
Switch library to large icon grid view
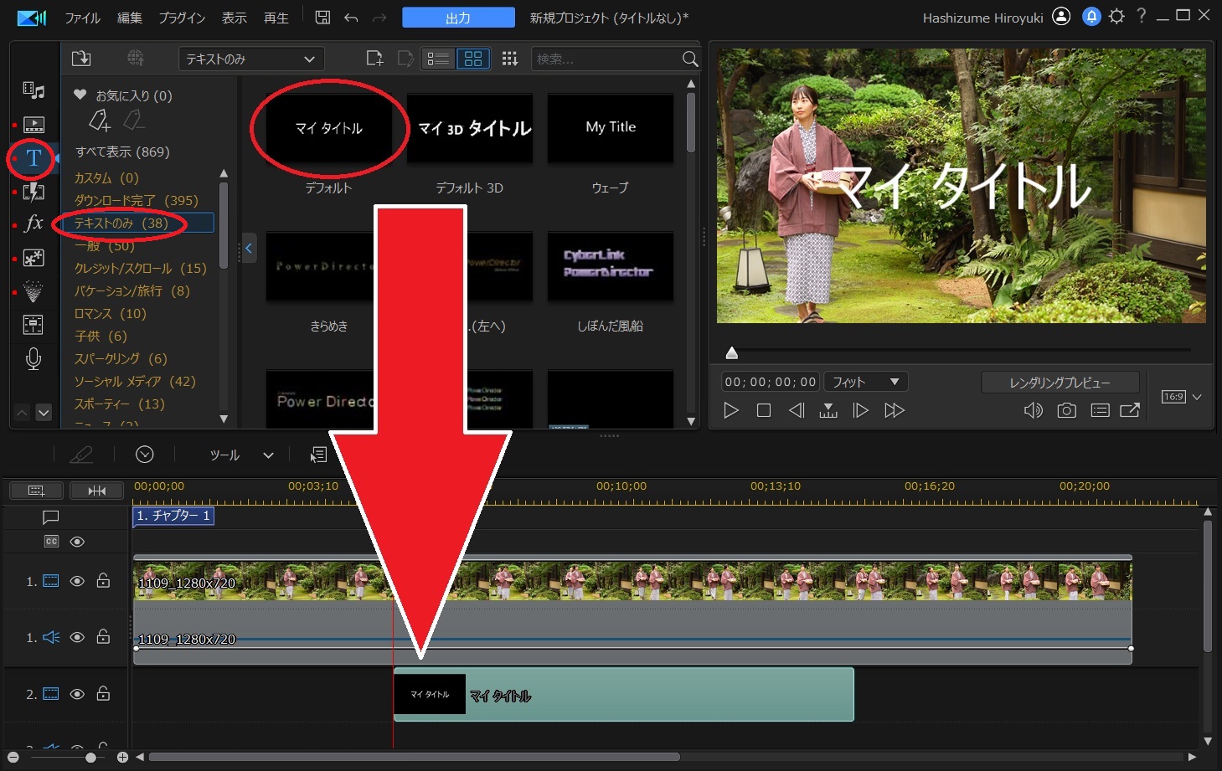click(x=473, y=59)
